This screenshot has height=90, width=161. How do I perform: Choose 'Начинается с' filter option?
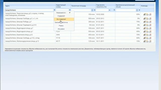(64, 13)
